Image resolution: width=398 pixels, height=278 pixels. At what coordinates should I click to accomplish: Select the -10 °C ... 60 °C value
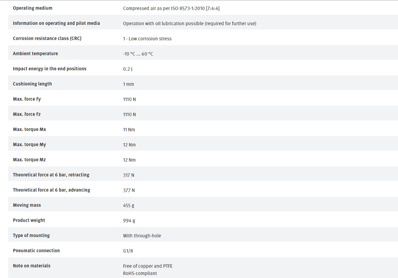pyautogui.click(x=138, y=54)
